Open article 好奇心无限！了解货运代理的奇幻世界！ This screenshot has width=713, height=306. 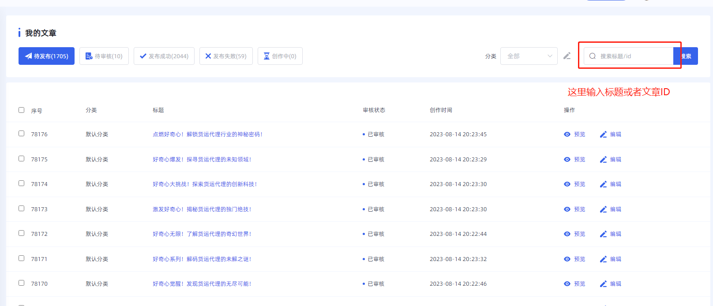coord(202,234)
